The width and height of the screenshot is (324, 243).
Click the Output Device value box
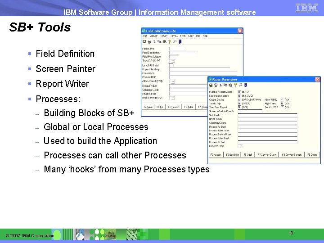tap(239, 99)
